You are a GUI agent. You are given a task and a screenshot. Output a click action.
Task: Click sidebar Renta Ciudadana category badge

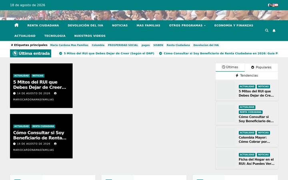250,112
